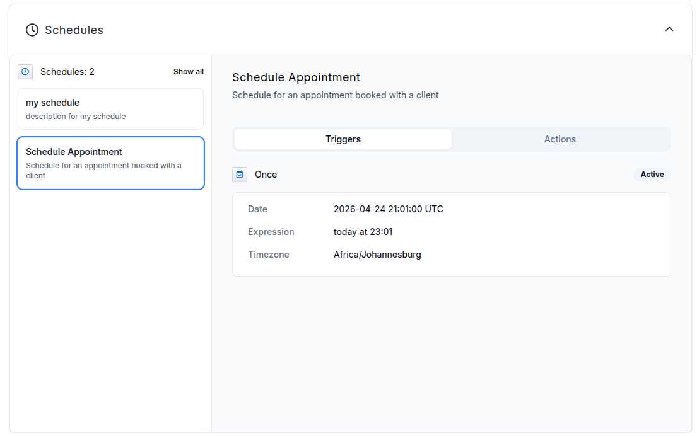
Task: Select the "my schedule" card
Action: (x=110, y=109)
